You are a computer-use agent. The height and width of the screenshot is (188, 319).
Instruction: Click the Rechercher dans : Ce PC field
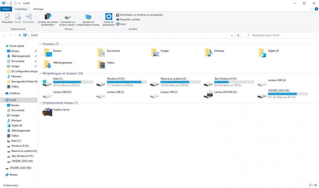tap(281, 35)
